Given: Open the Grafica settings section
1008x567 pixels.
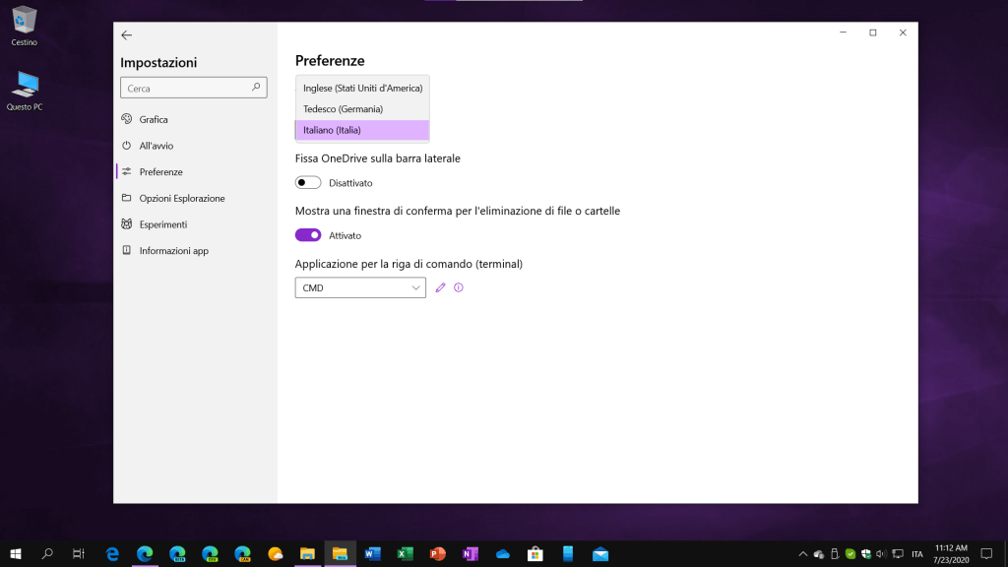Looking at the screenshot, I should click(154, 119).
